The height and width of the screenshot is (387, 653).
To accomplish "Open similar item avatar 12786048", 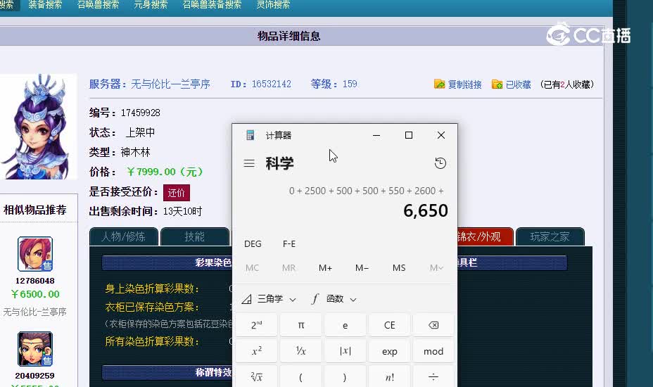I will point(35,254).
